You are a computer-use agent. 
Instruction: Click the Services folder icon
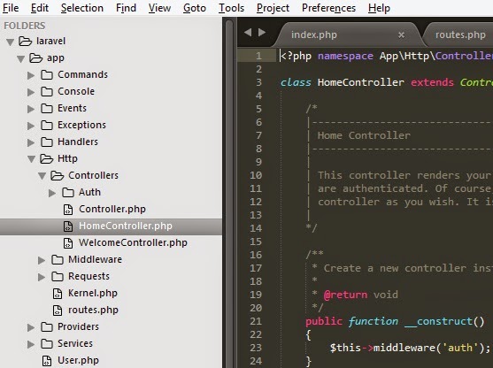(47, 343)
